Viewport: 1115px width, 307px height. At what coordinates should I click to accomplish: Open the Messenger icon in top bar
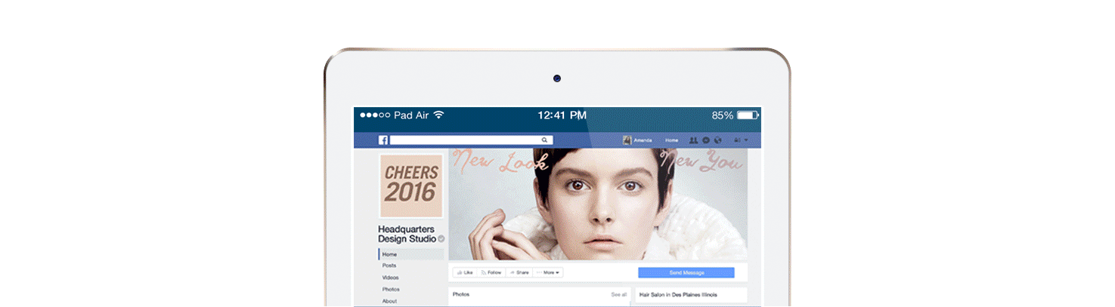pyautogui.click(x=705, y=140)
